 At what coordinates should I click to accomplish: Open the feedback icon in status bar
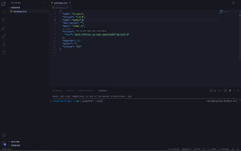click(x=233, y=149)
